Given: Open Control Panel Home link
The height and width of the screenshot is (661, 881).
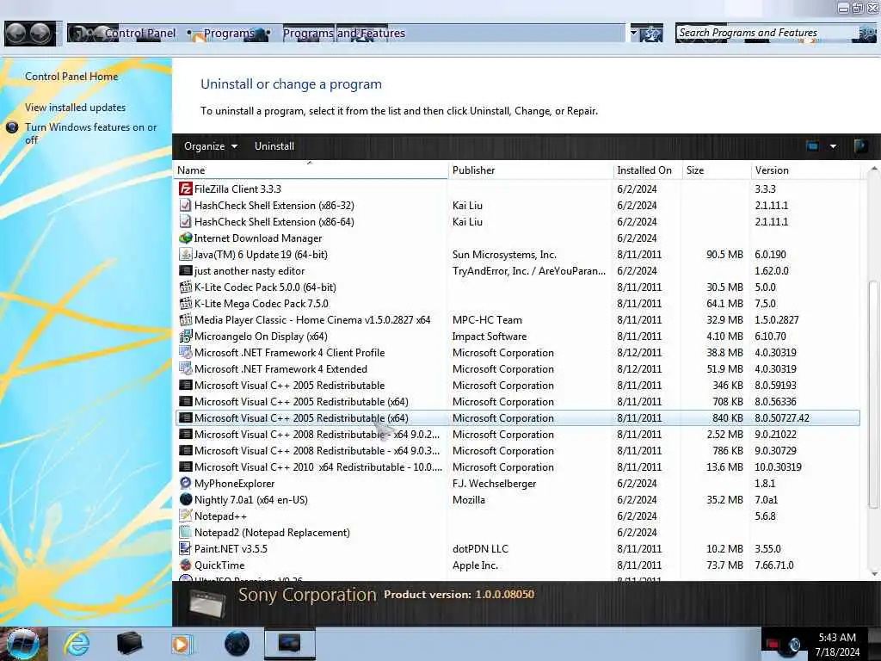Looking at the screenshot, I should 71,77.
